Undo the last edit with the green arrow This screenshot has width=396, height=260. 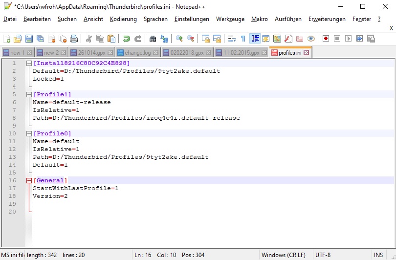[x=127, y=39]
